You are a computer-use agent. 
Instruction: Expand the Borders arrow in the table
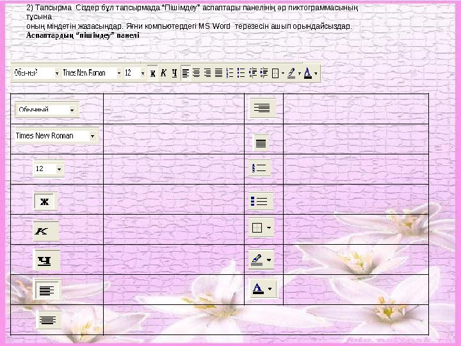click(x=269, y=227)
